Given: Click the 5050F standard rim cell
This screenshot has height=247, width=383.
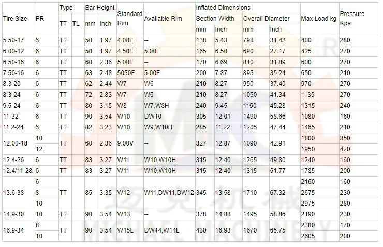Looking at the screenshot, I should (x=126, y=73).
